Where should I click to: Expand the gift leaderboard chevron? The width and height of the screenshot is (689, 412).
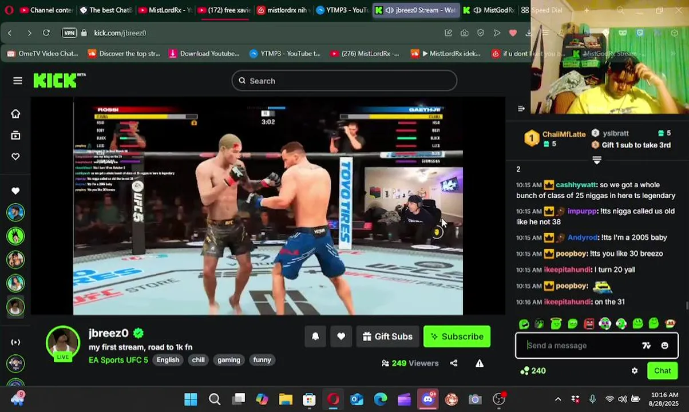tap(596, 160)
